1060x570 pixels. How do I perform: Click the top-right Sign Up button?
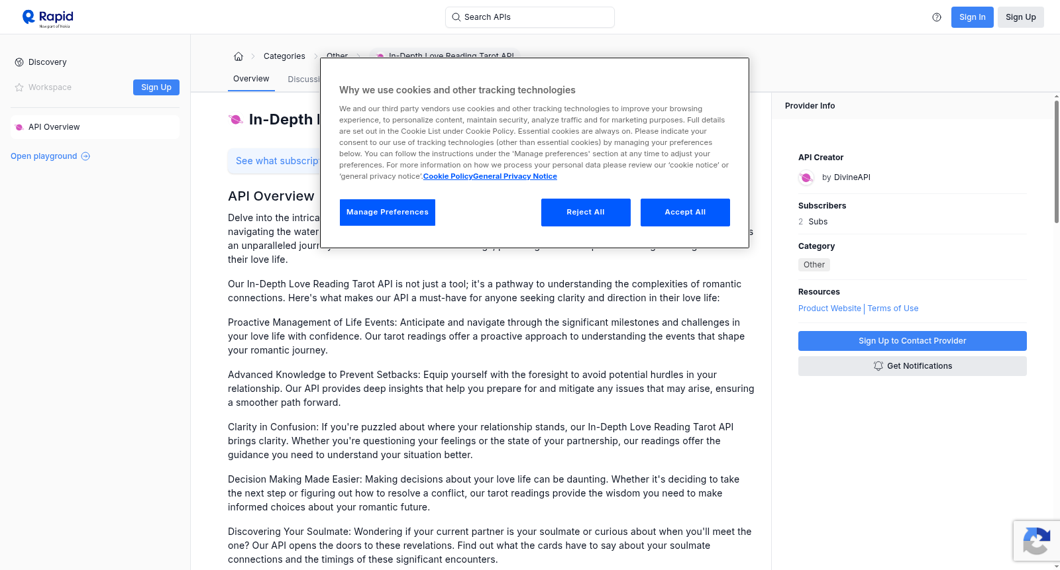click(1021, 17)
